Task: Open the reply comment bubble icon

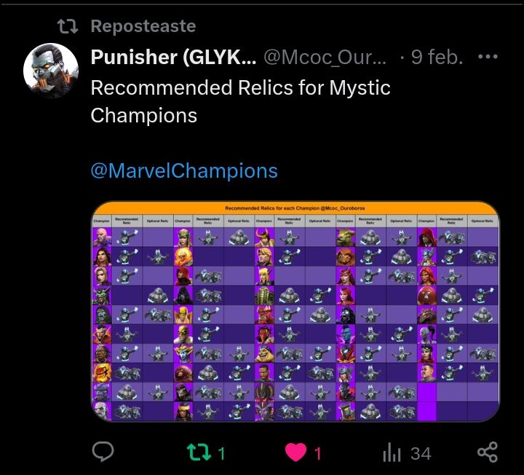Action: tap(103, 452)
